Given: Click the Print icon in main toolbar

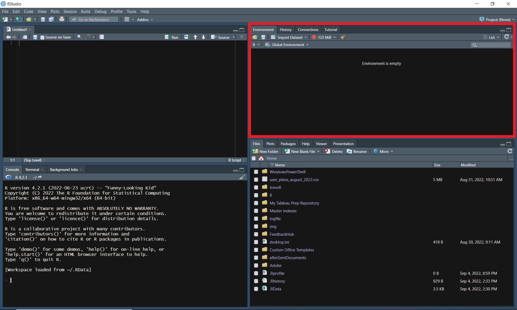Looking at the screenshot, I should [62, 19].
